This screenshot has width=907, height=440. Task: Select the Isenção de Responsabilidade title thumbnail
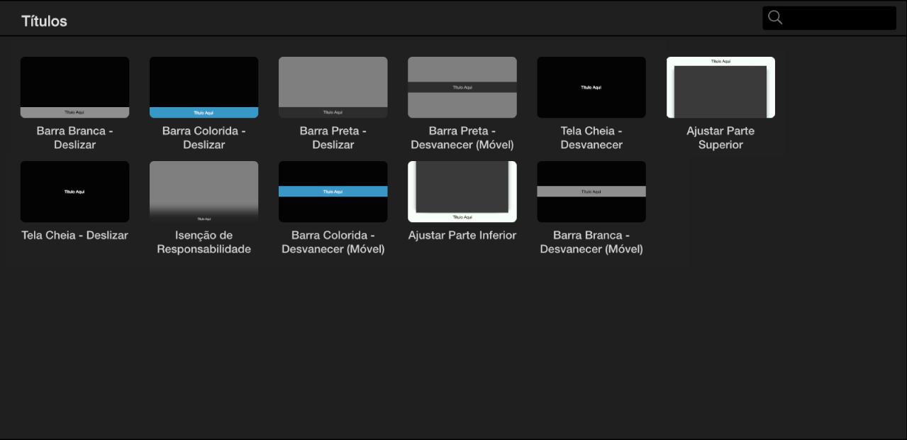coord(204,192)
